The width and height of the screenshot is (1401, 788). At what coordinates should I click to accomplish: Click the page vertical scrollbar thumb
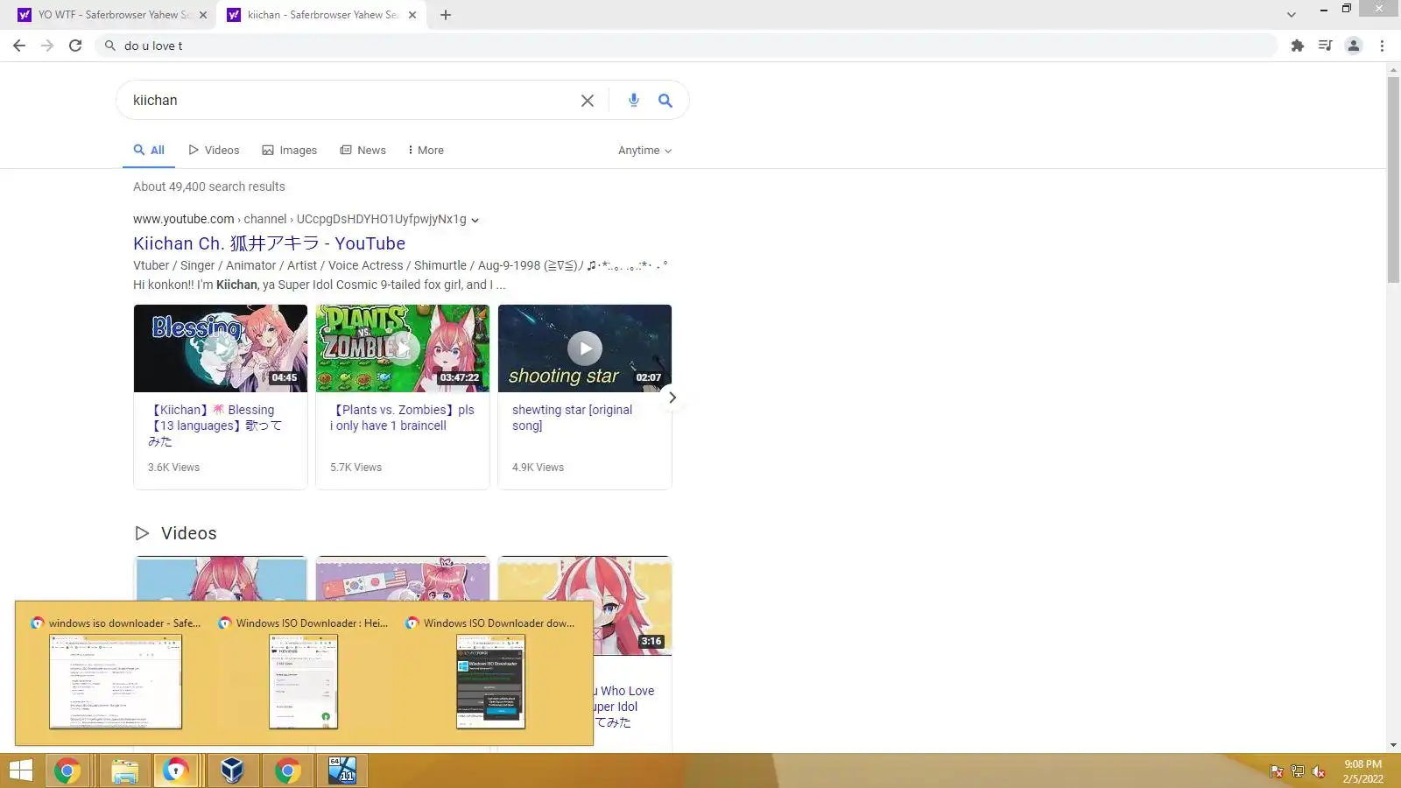1393,179
